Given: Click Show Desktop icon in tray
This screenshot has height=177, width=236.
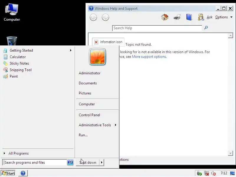Looking at the screenshot, I should click(x=232, y=173).
